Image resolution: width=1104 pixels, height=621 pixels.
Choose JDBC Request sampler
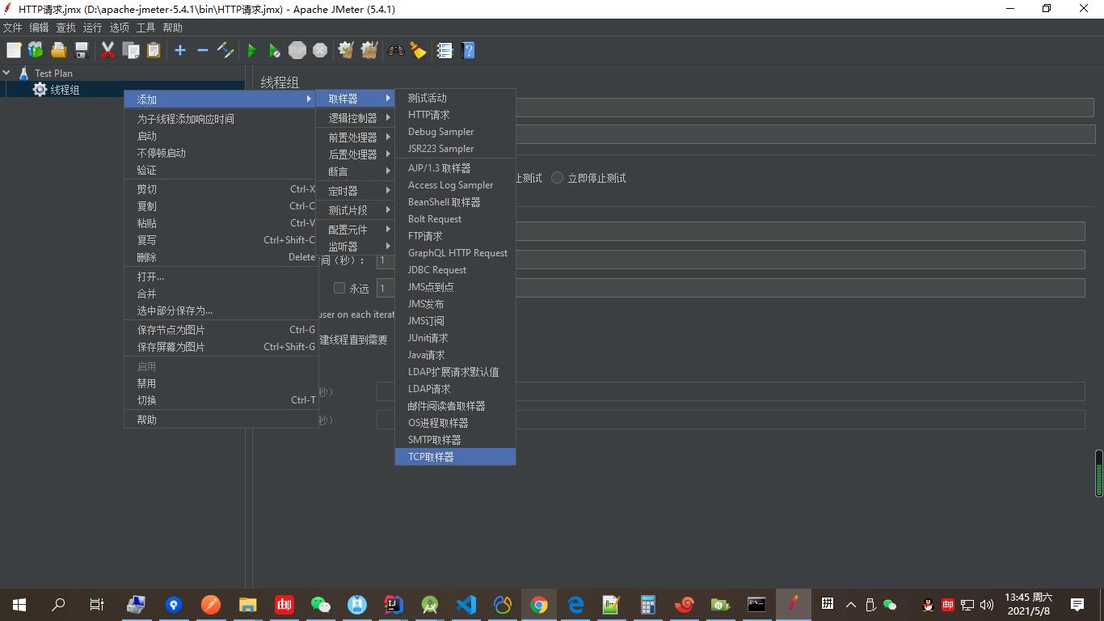coord(455,270)
